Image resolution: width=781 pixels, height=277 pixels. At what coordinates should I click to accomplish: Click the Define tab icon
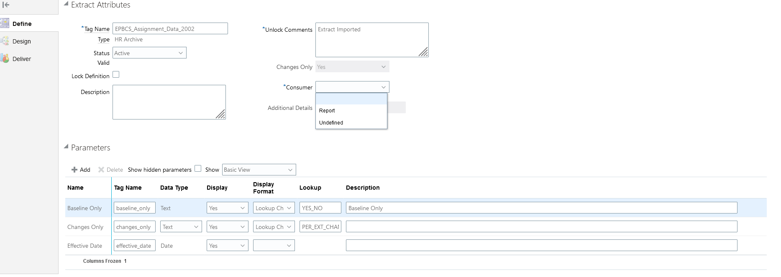pos(5,23)
